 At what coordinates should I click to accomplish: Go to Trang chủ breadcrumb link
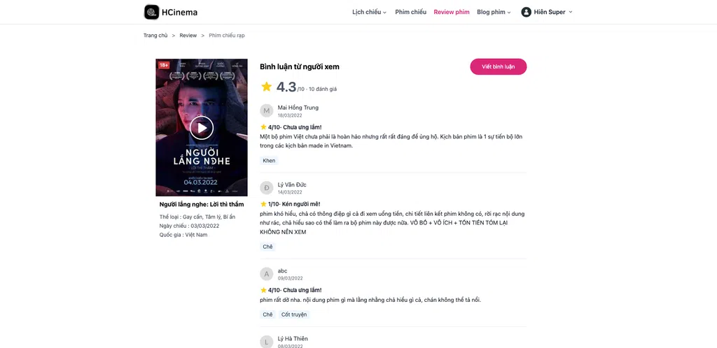[x=155, y=35]
